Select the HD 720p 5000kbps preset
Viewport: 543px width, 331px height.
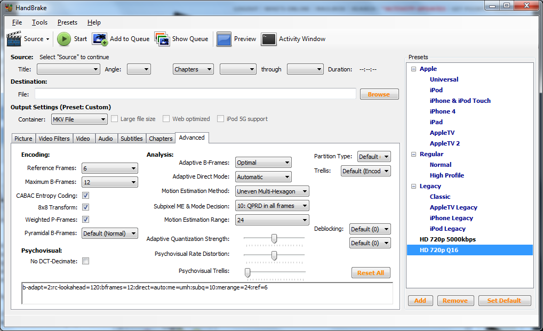point(448,239)
